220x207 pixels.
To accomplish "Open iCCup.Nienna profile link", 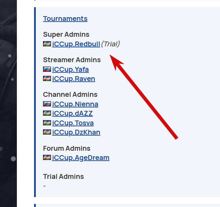I will [x=75, y=104].
